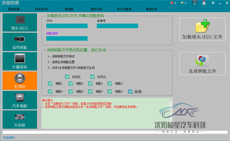Toggle the V051 format checkbox
Image resolution: width=230 pixels, height=141 pixels.
click(x=93, y=77)
